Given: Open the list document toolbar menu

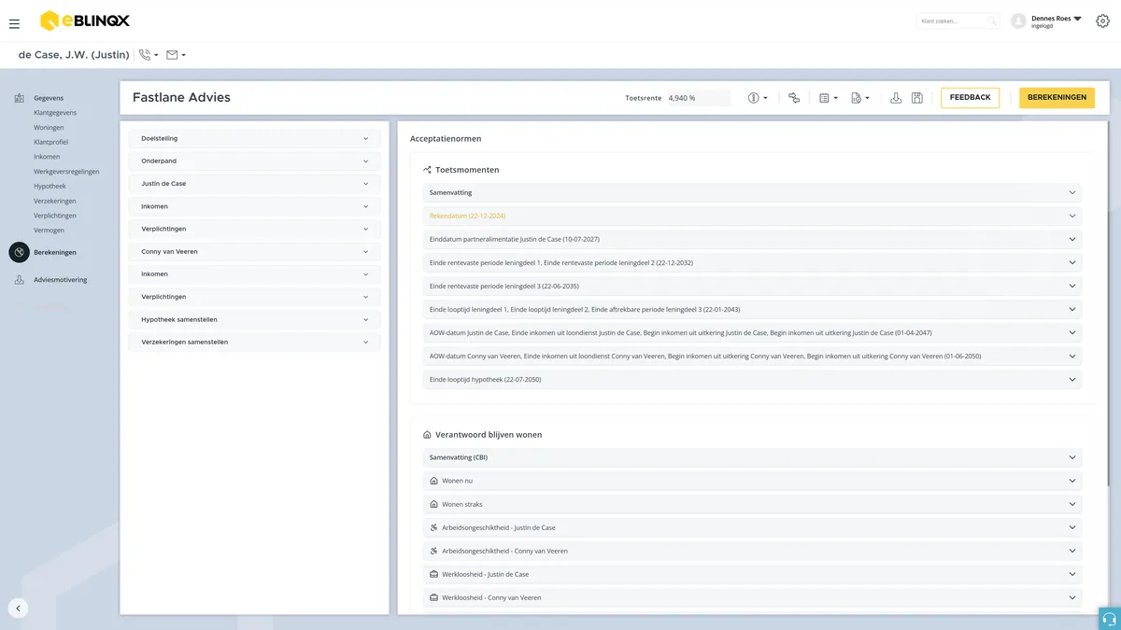Looking at the screenshot, I should point(828,98).
